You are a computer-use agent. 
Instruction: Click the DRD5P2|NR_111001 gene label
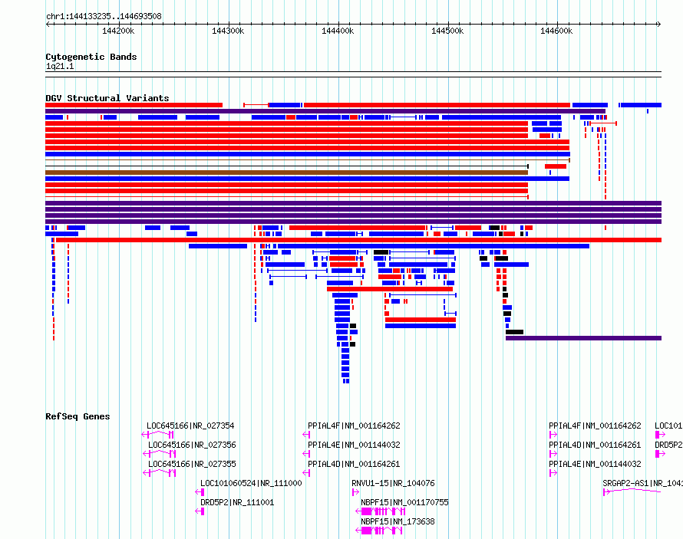[237, 502]
